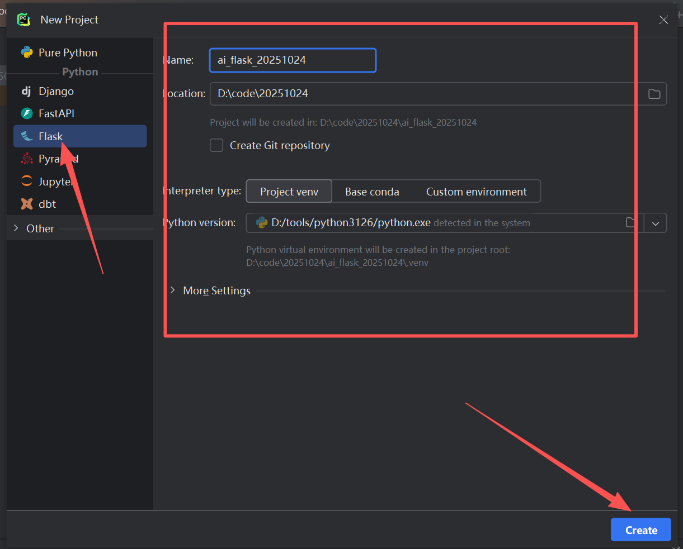The width and height of the screenshot is (683, 549).
Task: Click the Pure Python snake icon
Action: (26, 52)
